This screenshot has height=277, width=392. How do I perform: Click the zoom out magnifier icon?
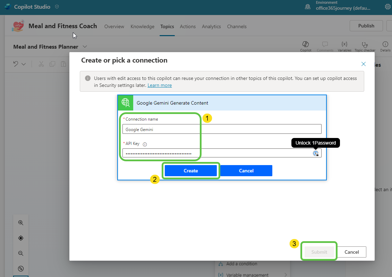(x=21, y=253)
